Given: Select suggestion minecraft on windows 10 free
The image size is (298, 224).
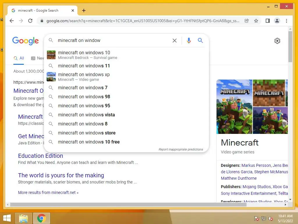Looking at the screenshot, I should 126,142.
